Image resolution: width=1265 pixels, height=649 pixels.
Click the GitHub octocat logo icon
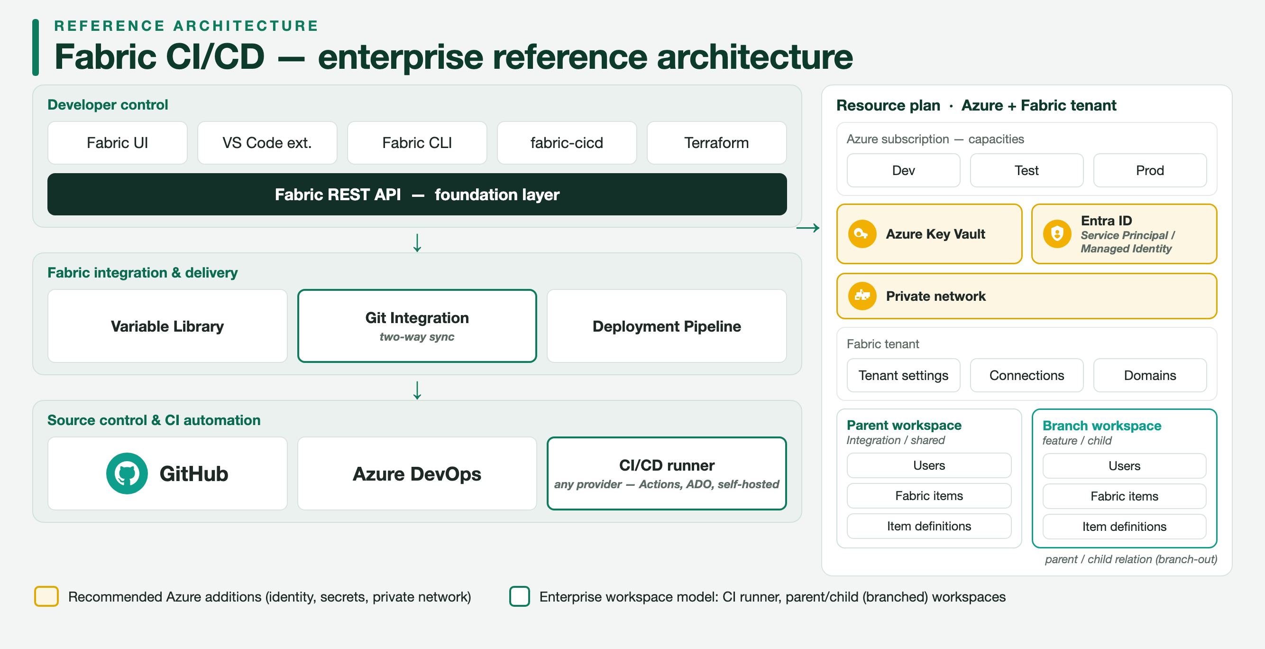tap(127, 473)
